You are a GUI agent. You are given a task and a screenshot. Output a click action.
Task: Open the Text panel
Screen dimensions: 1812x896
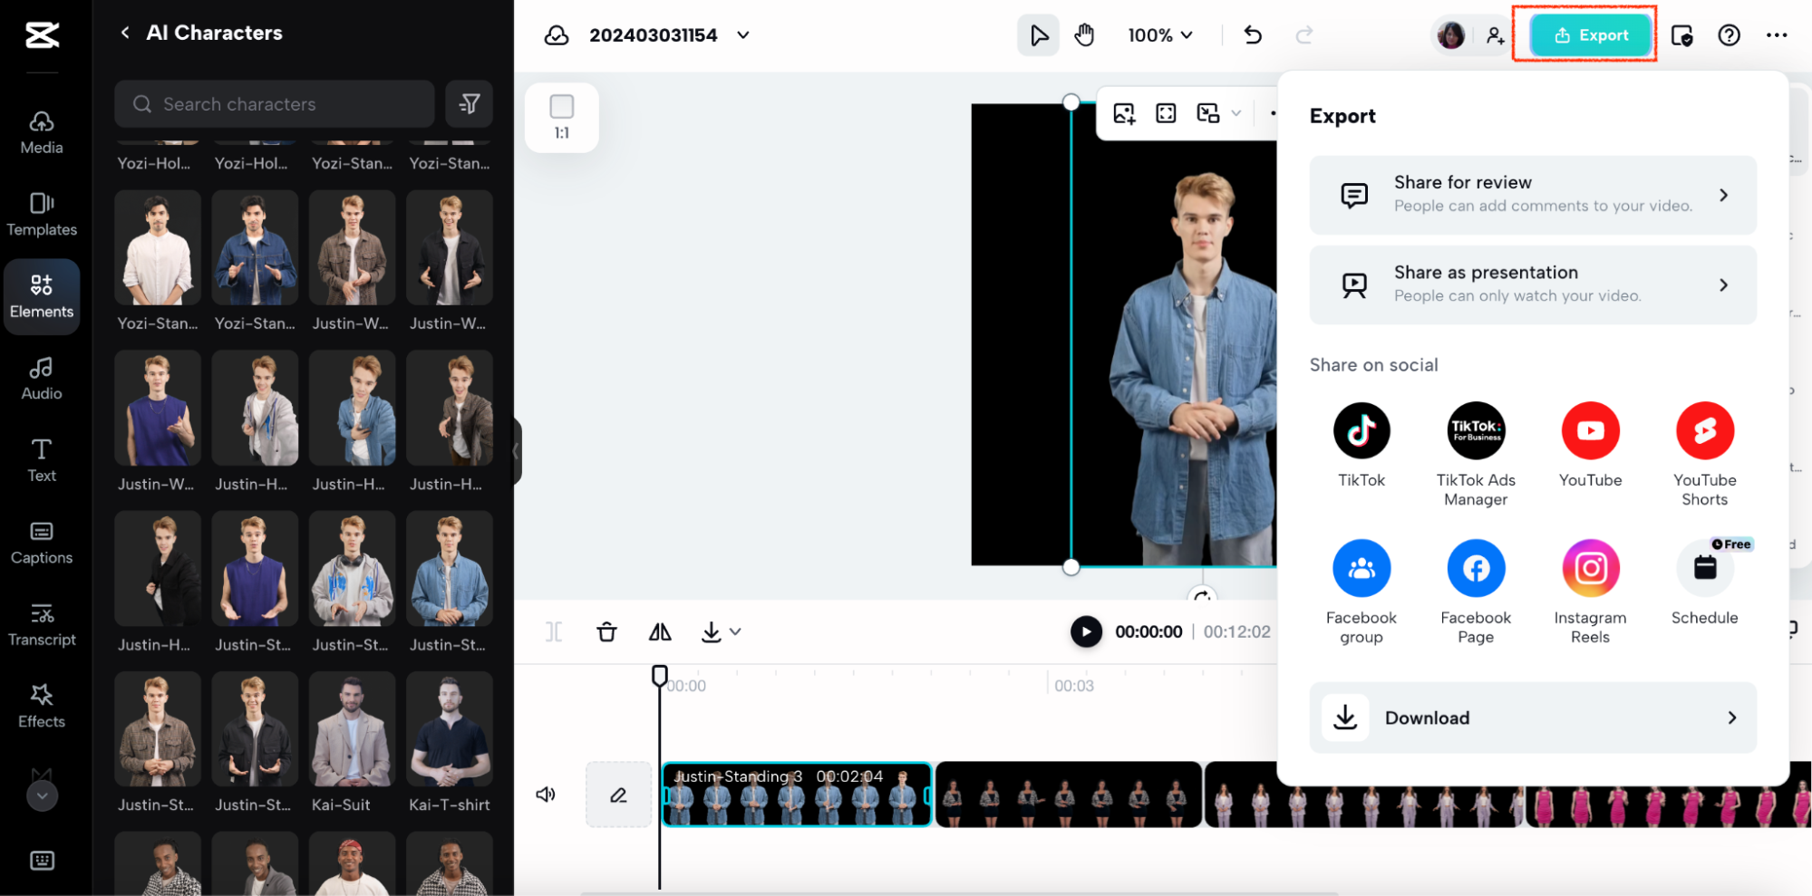42,460
